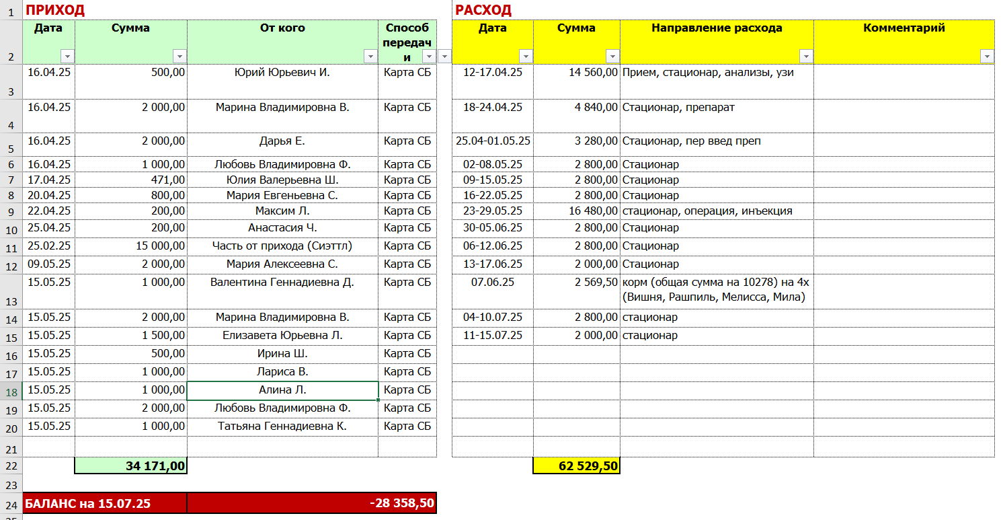Click the cell Прием, стационар, анализы, узи

(x=717, y=81)
